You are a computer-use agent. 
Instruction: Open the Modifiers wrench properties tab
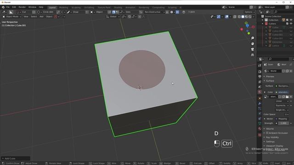coord(260,104)
